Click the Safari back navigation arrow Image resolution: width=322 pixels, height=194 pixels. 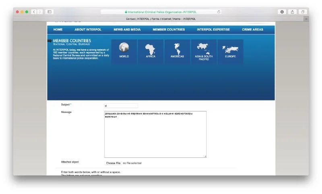coord(33,12)
